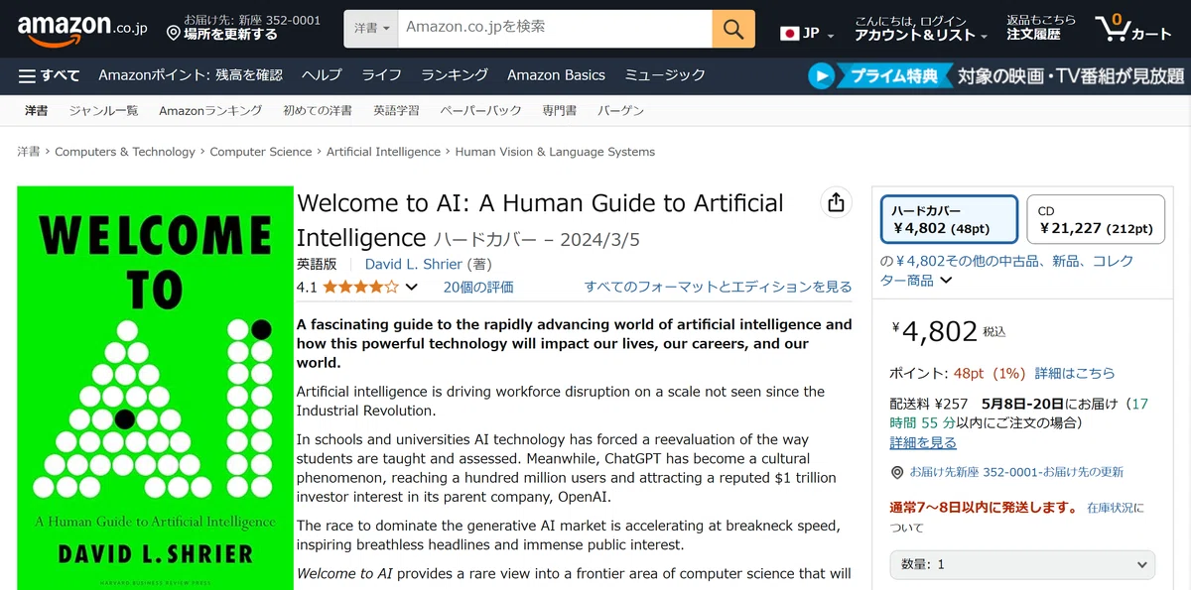Open the 20個の評価 reviews link

coord(478,288)
